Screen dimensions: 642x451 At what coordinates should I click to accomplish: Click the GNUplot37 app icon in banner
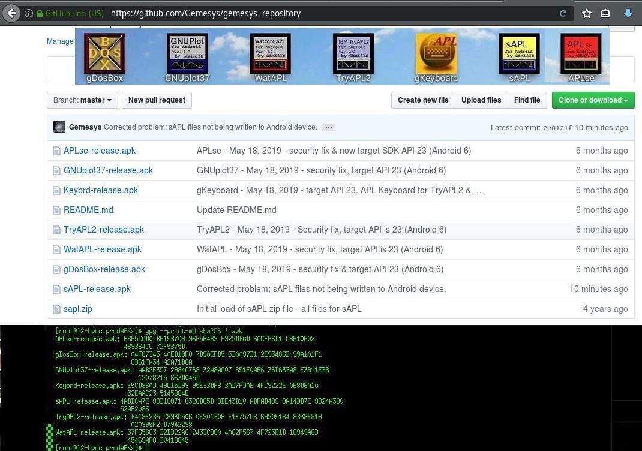187,53
